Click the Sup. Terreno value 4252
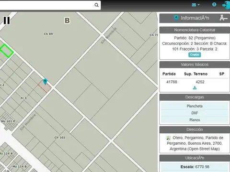230x172 pixels. pyautogui.click(x=200, y=82)
